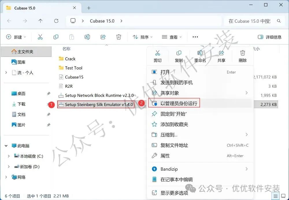
Task: Switch to large thumbnails view in status bar
Action: (283, 196)
